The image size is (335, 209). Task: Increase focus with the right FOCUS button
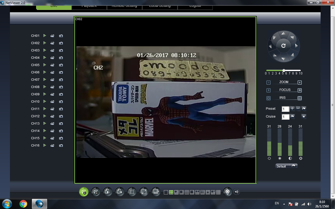click(x=300, y=90)
